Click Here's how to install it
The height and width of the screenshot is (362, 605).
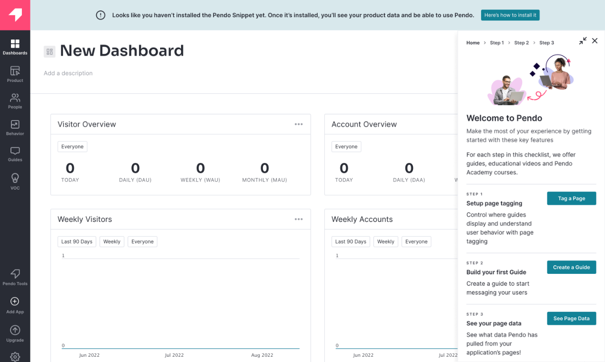(x=510, y=15)
